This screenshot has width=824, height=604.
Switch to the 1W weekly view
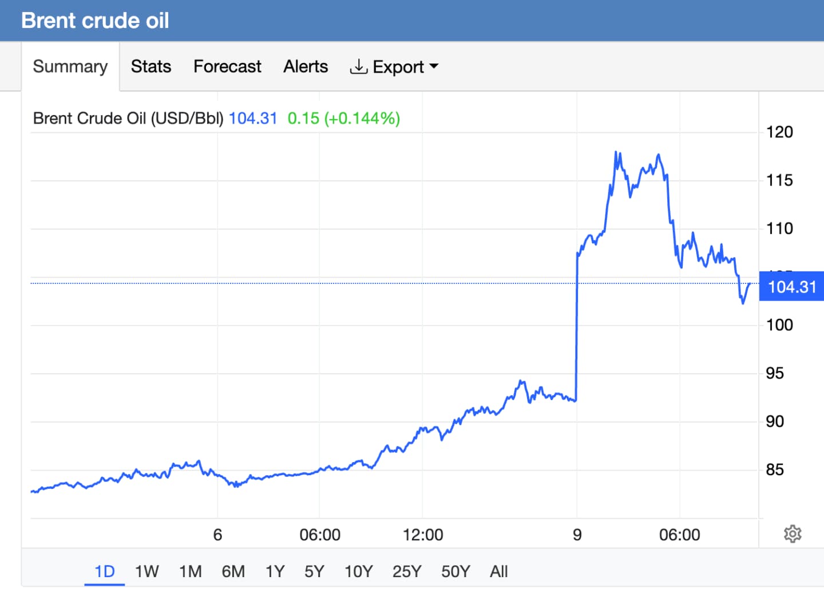(x=146, y=571)
